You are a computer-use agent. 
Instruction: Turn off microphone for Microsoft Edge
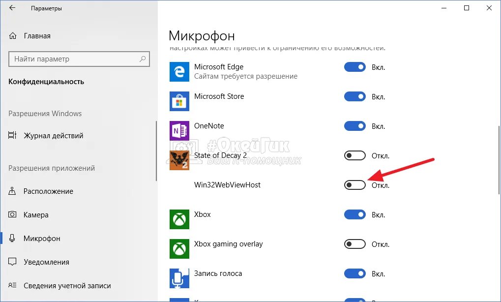(x=354, y=67)
